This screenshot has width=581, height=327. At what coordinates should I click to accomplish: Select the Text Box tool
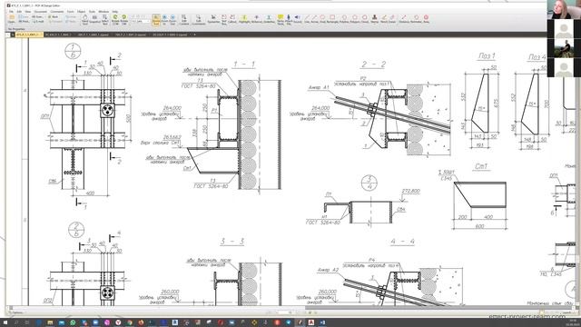[224, 19]
